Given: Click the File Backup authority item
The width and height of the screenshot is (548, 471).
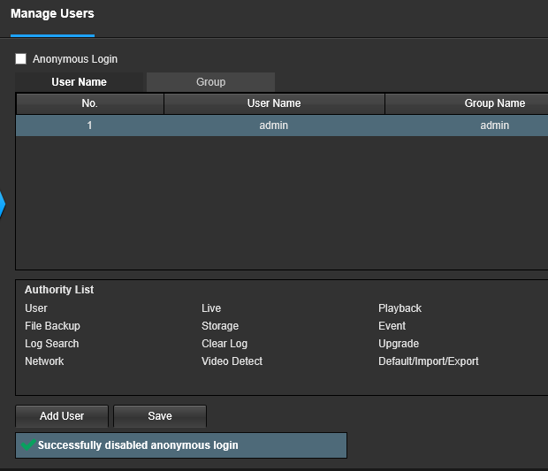Looking at the screenshot, I should click(52, 326).
